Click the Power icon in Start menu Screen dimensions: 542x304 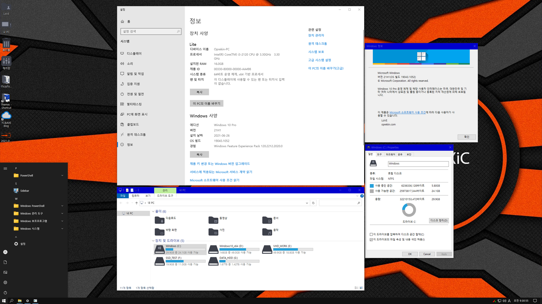pyautogui.click(x=5, y=293)
